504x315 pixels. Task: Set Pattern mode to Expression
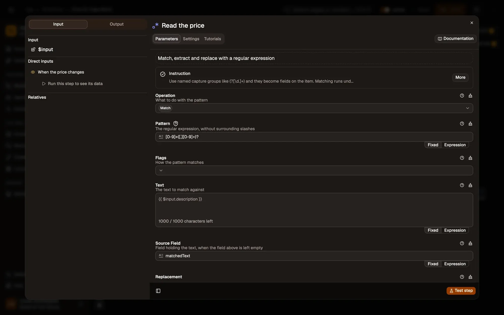[x=455, y=145]
